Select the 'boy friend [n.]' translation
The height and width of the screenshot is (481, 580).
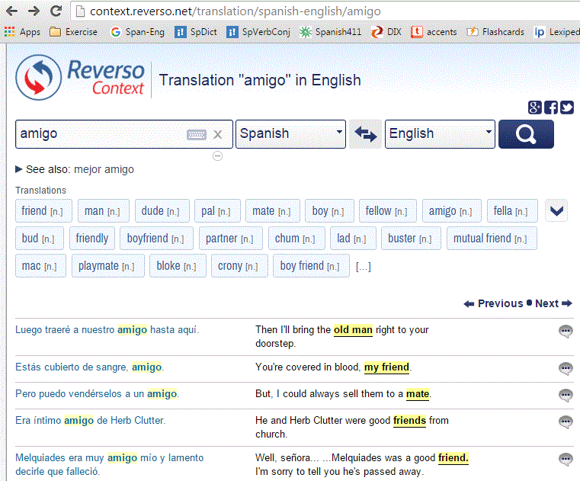tap(311, 266)
